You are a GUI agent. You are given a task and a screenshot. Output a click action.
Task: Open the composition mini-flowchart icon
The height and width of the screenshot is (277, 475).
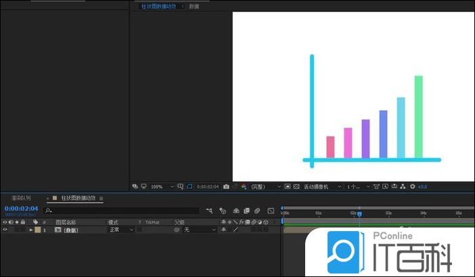[x=209, y=211]
